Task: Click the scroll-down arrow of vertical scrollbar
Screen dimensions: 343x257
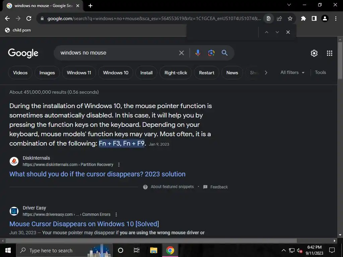Action: point(340,235)
